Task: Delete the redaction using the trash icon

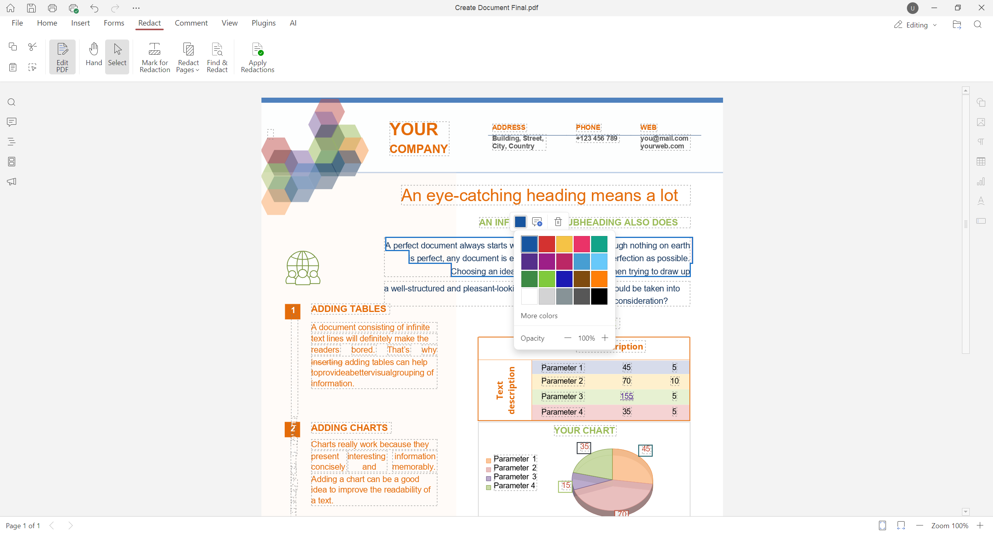Action: (x=557, y=222)
